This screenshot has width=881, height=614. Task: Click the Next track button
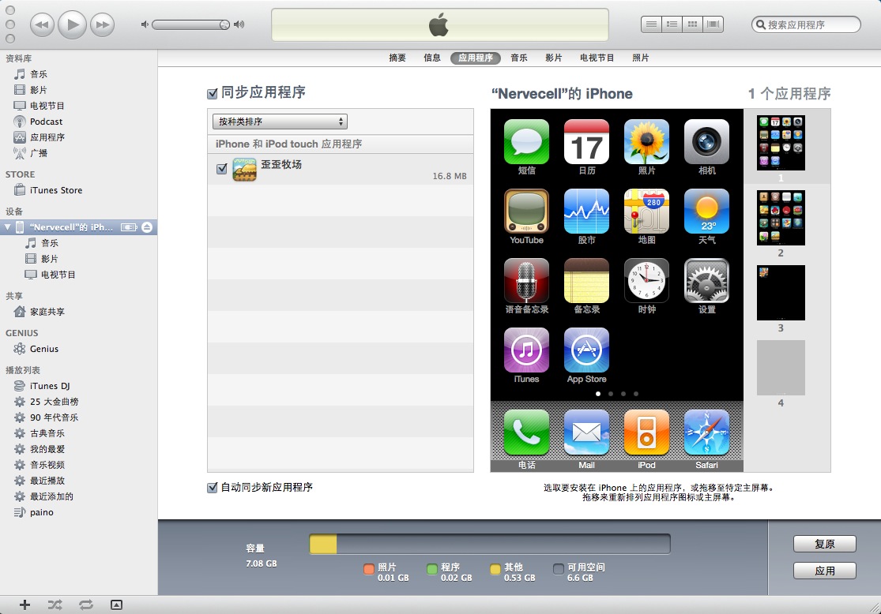[x=102, y=24]
